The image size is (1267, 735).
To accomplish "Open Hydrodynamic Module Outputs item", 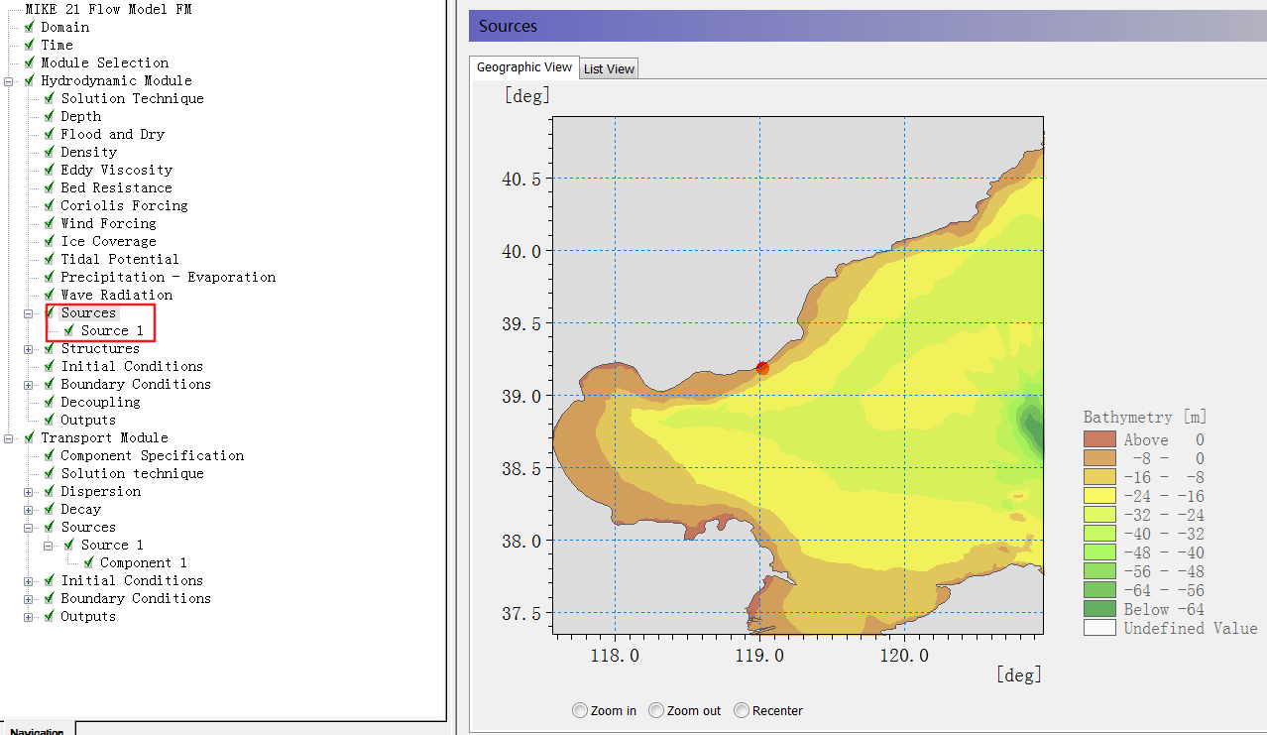I will click(88, 420).
